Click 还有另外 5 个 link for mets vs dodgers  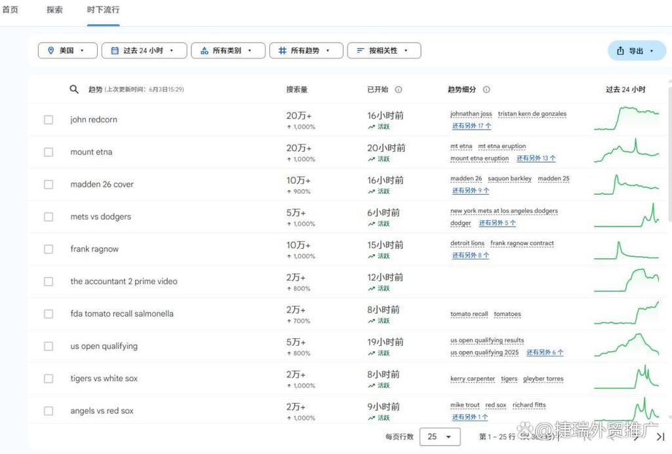(x=497, y=223)
